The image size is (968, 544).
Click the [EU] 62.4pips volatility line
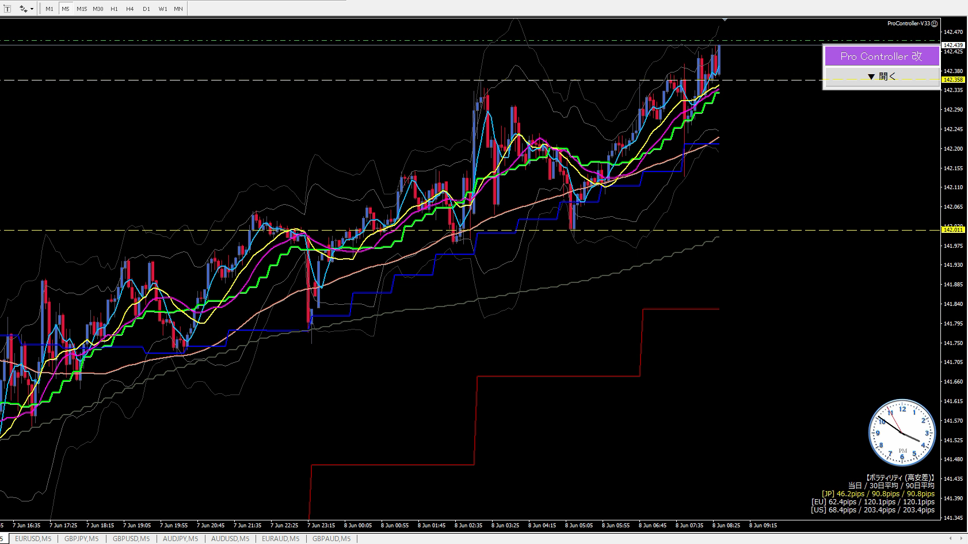pos(873,502)
